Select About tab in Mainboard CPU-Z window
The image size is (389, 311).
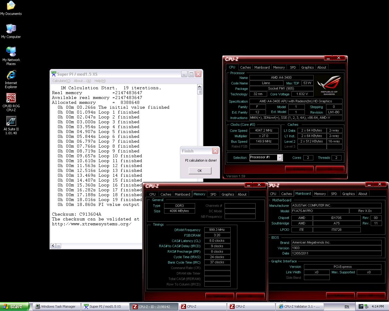coord(363,194)
